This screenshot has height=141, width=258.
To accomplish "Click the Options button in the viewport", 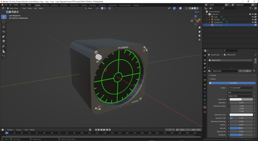I will point(197,12).
